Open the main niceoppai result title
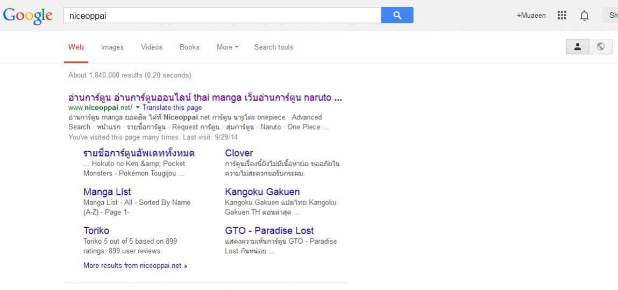Image resolution: width=618 pixels, height=290 pixels. point(205,97)
